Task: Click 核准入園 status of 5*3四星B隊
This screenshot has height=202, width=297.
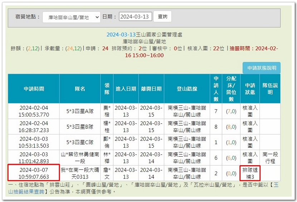Action: click(x=250, y=127)
